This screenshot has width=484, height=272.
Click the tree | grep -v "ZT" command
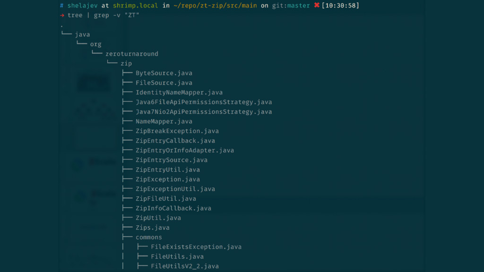tap(104, 15)
